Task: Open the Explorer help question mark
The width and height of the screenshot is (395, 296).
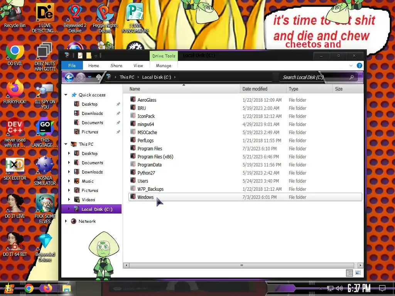Action: click(x=360, y=66)
